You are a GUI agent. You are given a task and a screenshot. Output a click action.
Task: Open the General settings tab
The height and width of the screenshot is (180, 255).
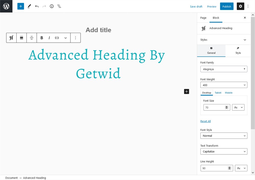pos(211,51)
